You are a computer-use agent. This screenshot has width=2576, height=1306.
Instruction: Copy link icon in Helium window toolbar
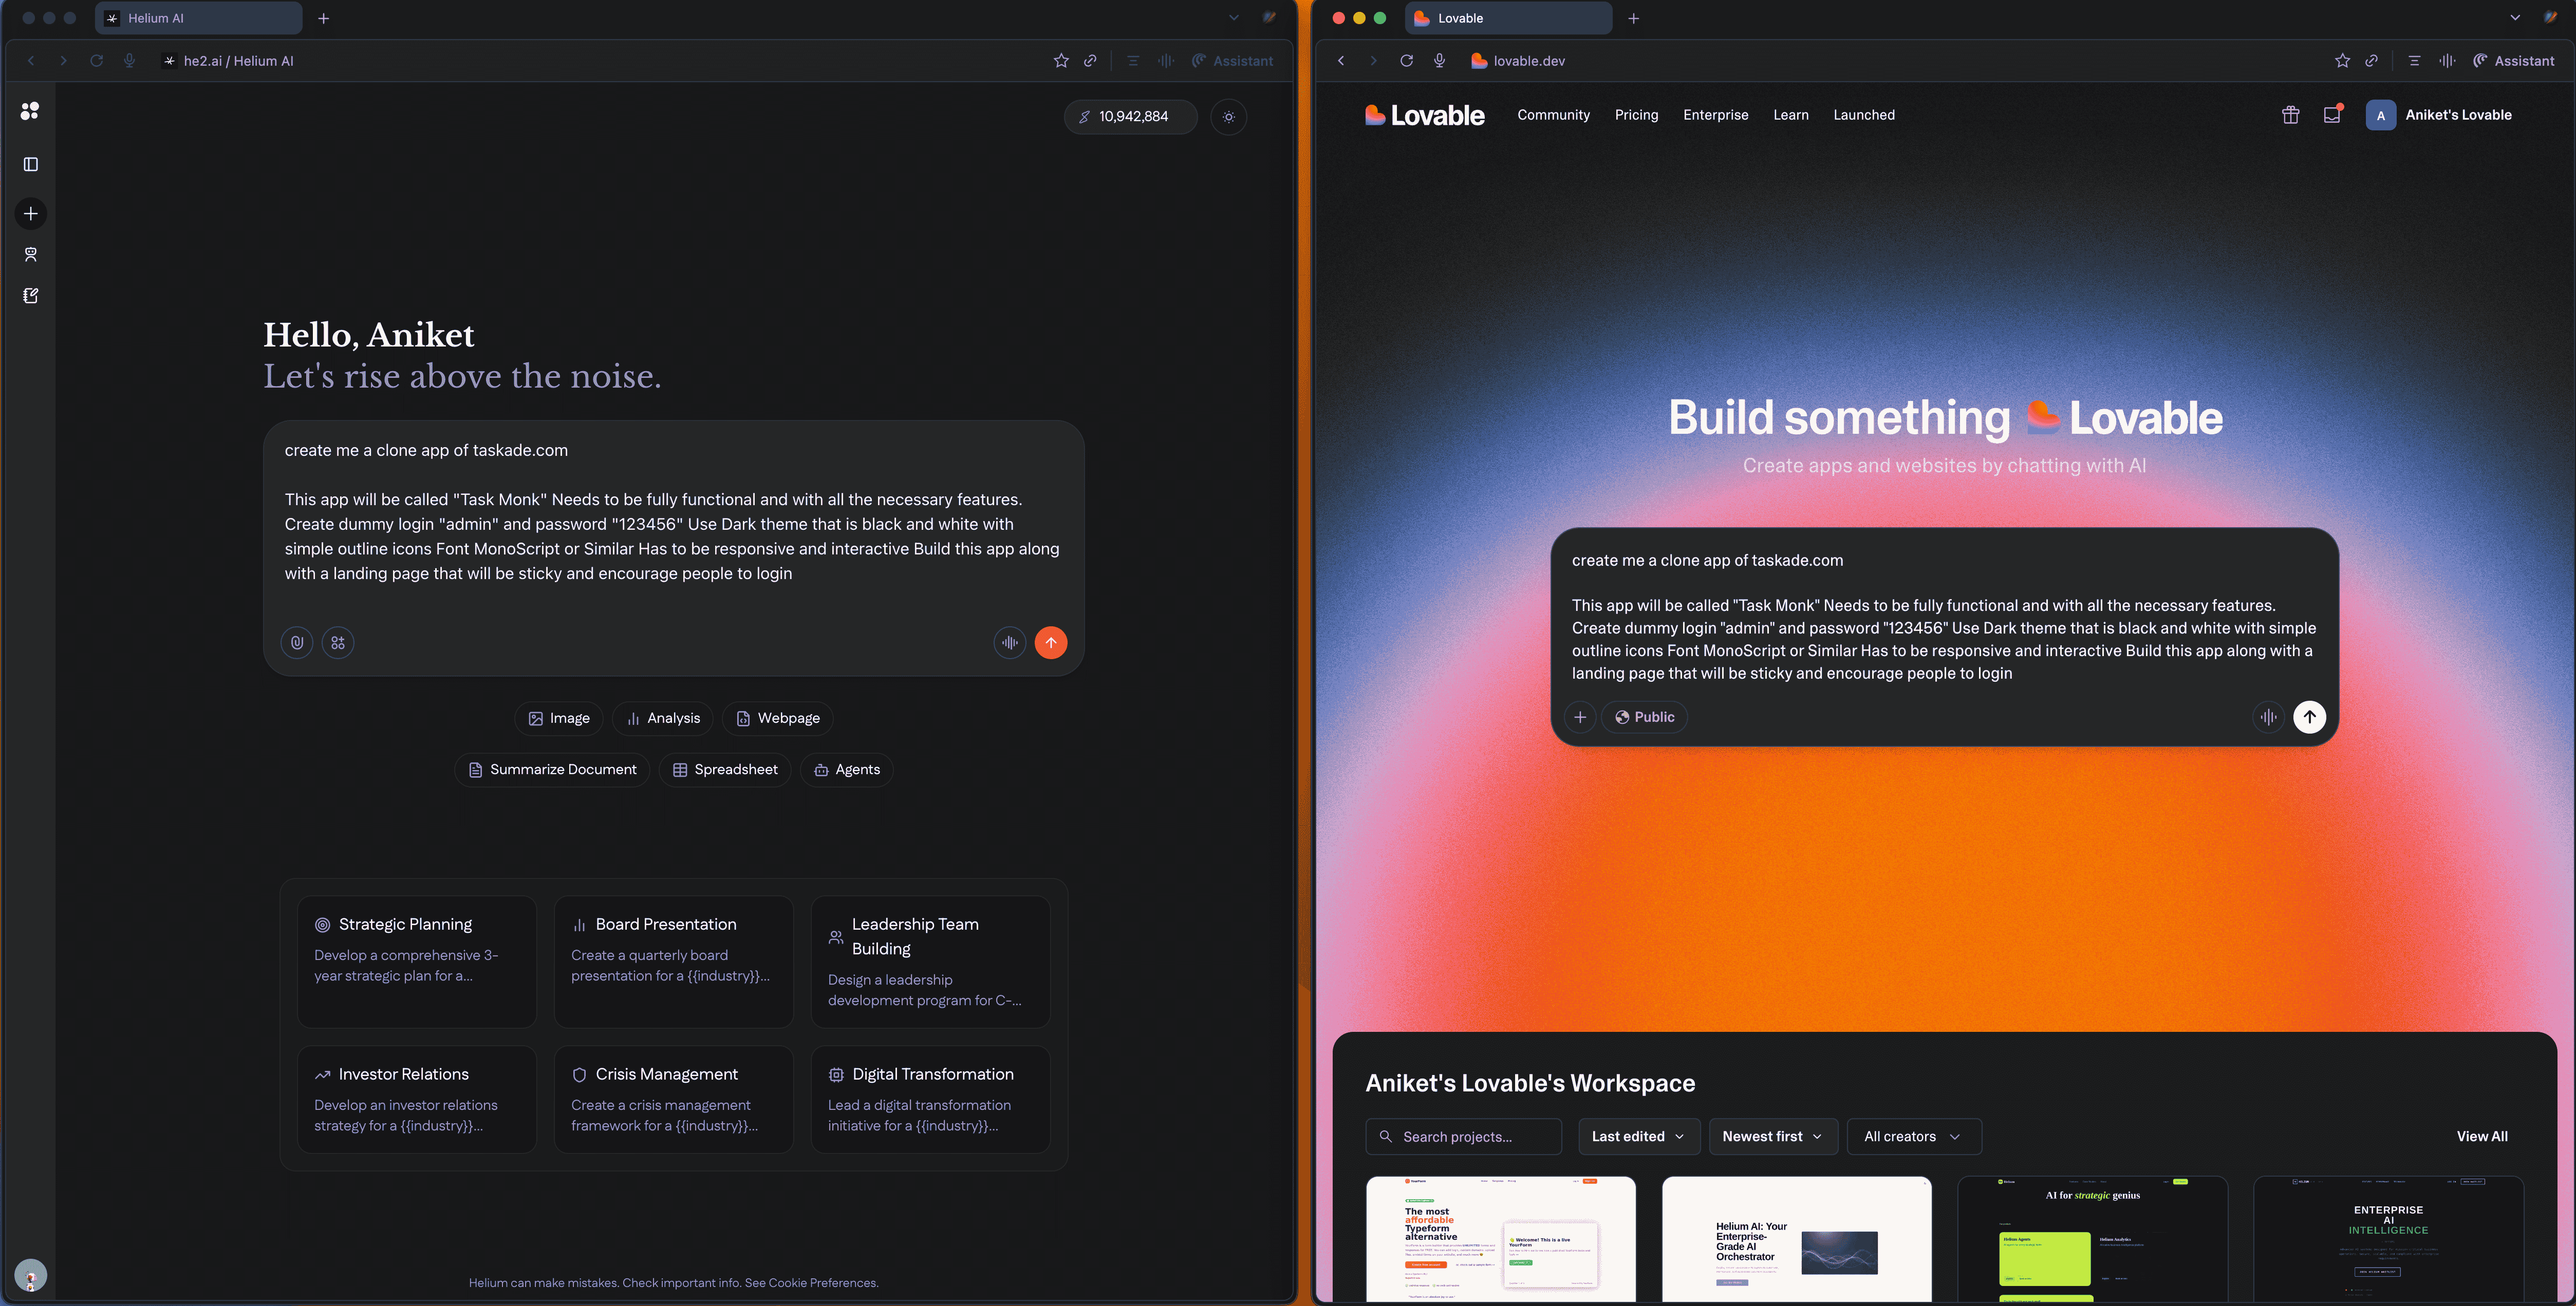pyautogui.click(x=1090, y=61)
